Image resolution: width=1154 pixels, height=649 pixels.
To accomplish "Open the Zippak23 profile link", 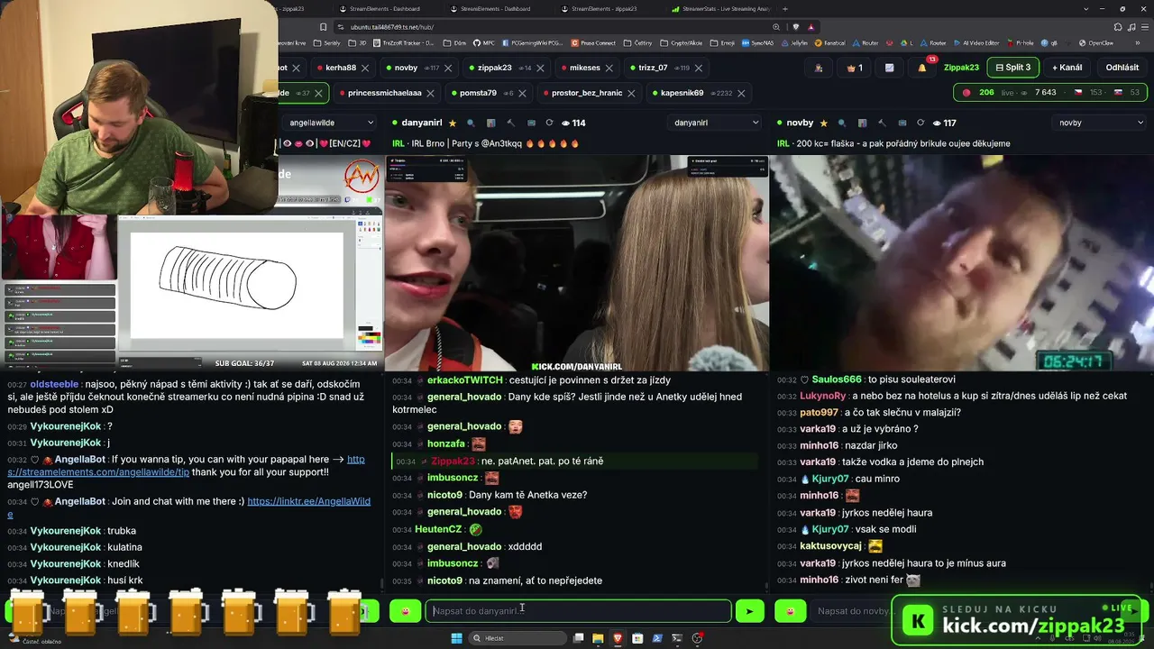I will tap(961, 68).
